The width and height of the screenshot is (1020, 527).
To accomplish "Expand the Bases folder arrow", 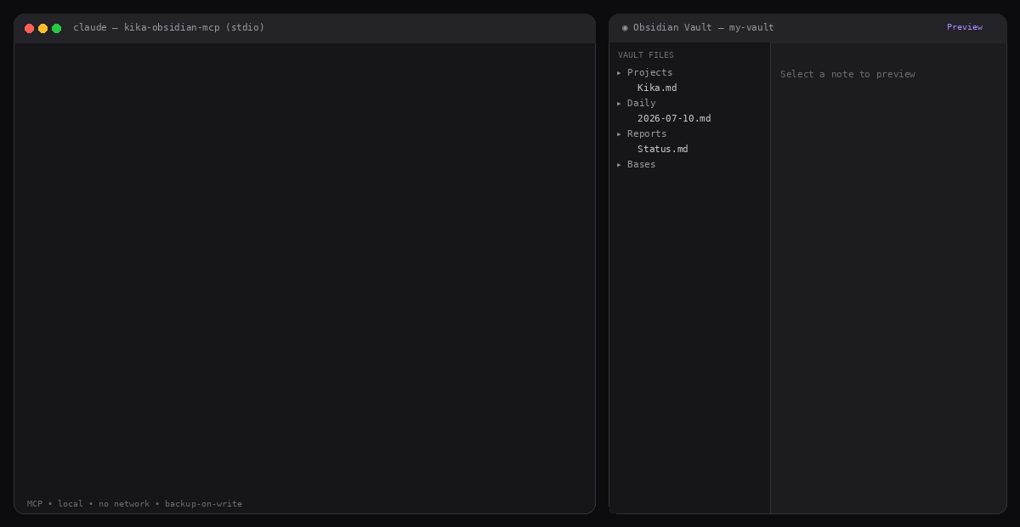I will click(x=619, y=165).
